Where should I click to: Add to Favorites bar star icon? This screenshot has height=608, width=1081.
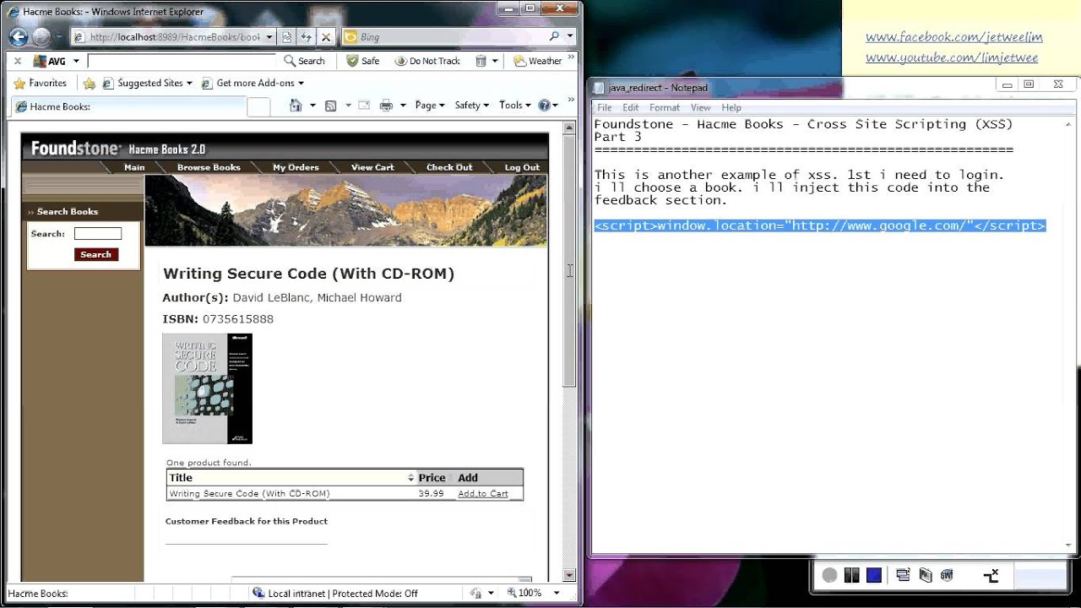coord(89,84)
